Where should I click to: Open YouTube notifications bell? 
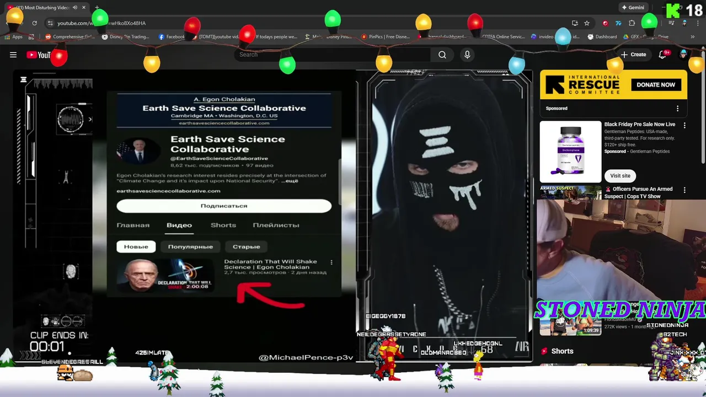664,55
